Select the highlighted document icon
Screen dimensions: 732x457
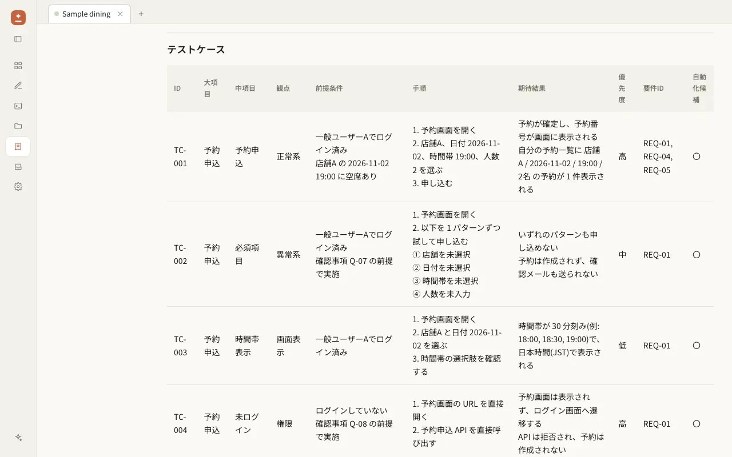click(x=18, y=146)
